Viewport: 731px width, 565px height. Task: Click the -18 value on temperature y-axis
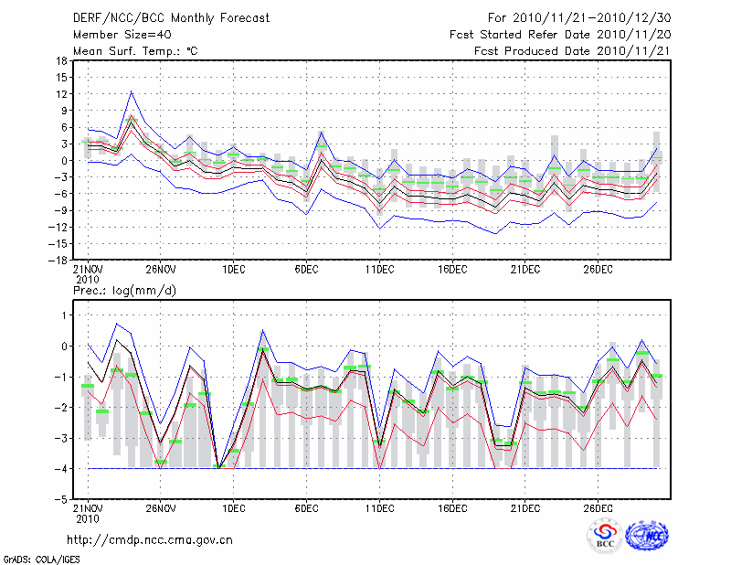(58, 260)
